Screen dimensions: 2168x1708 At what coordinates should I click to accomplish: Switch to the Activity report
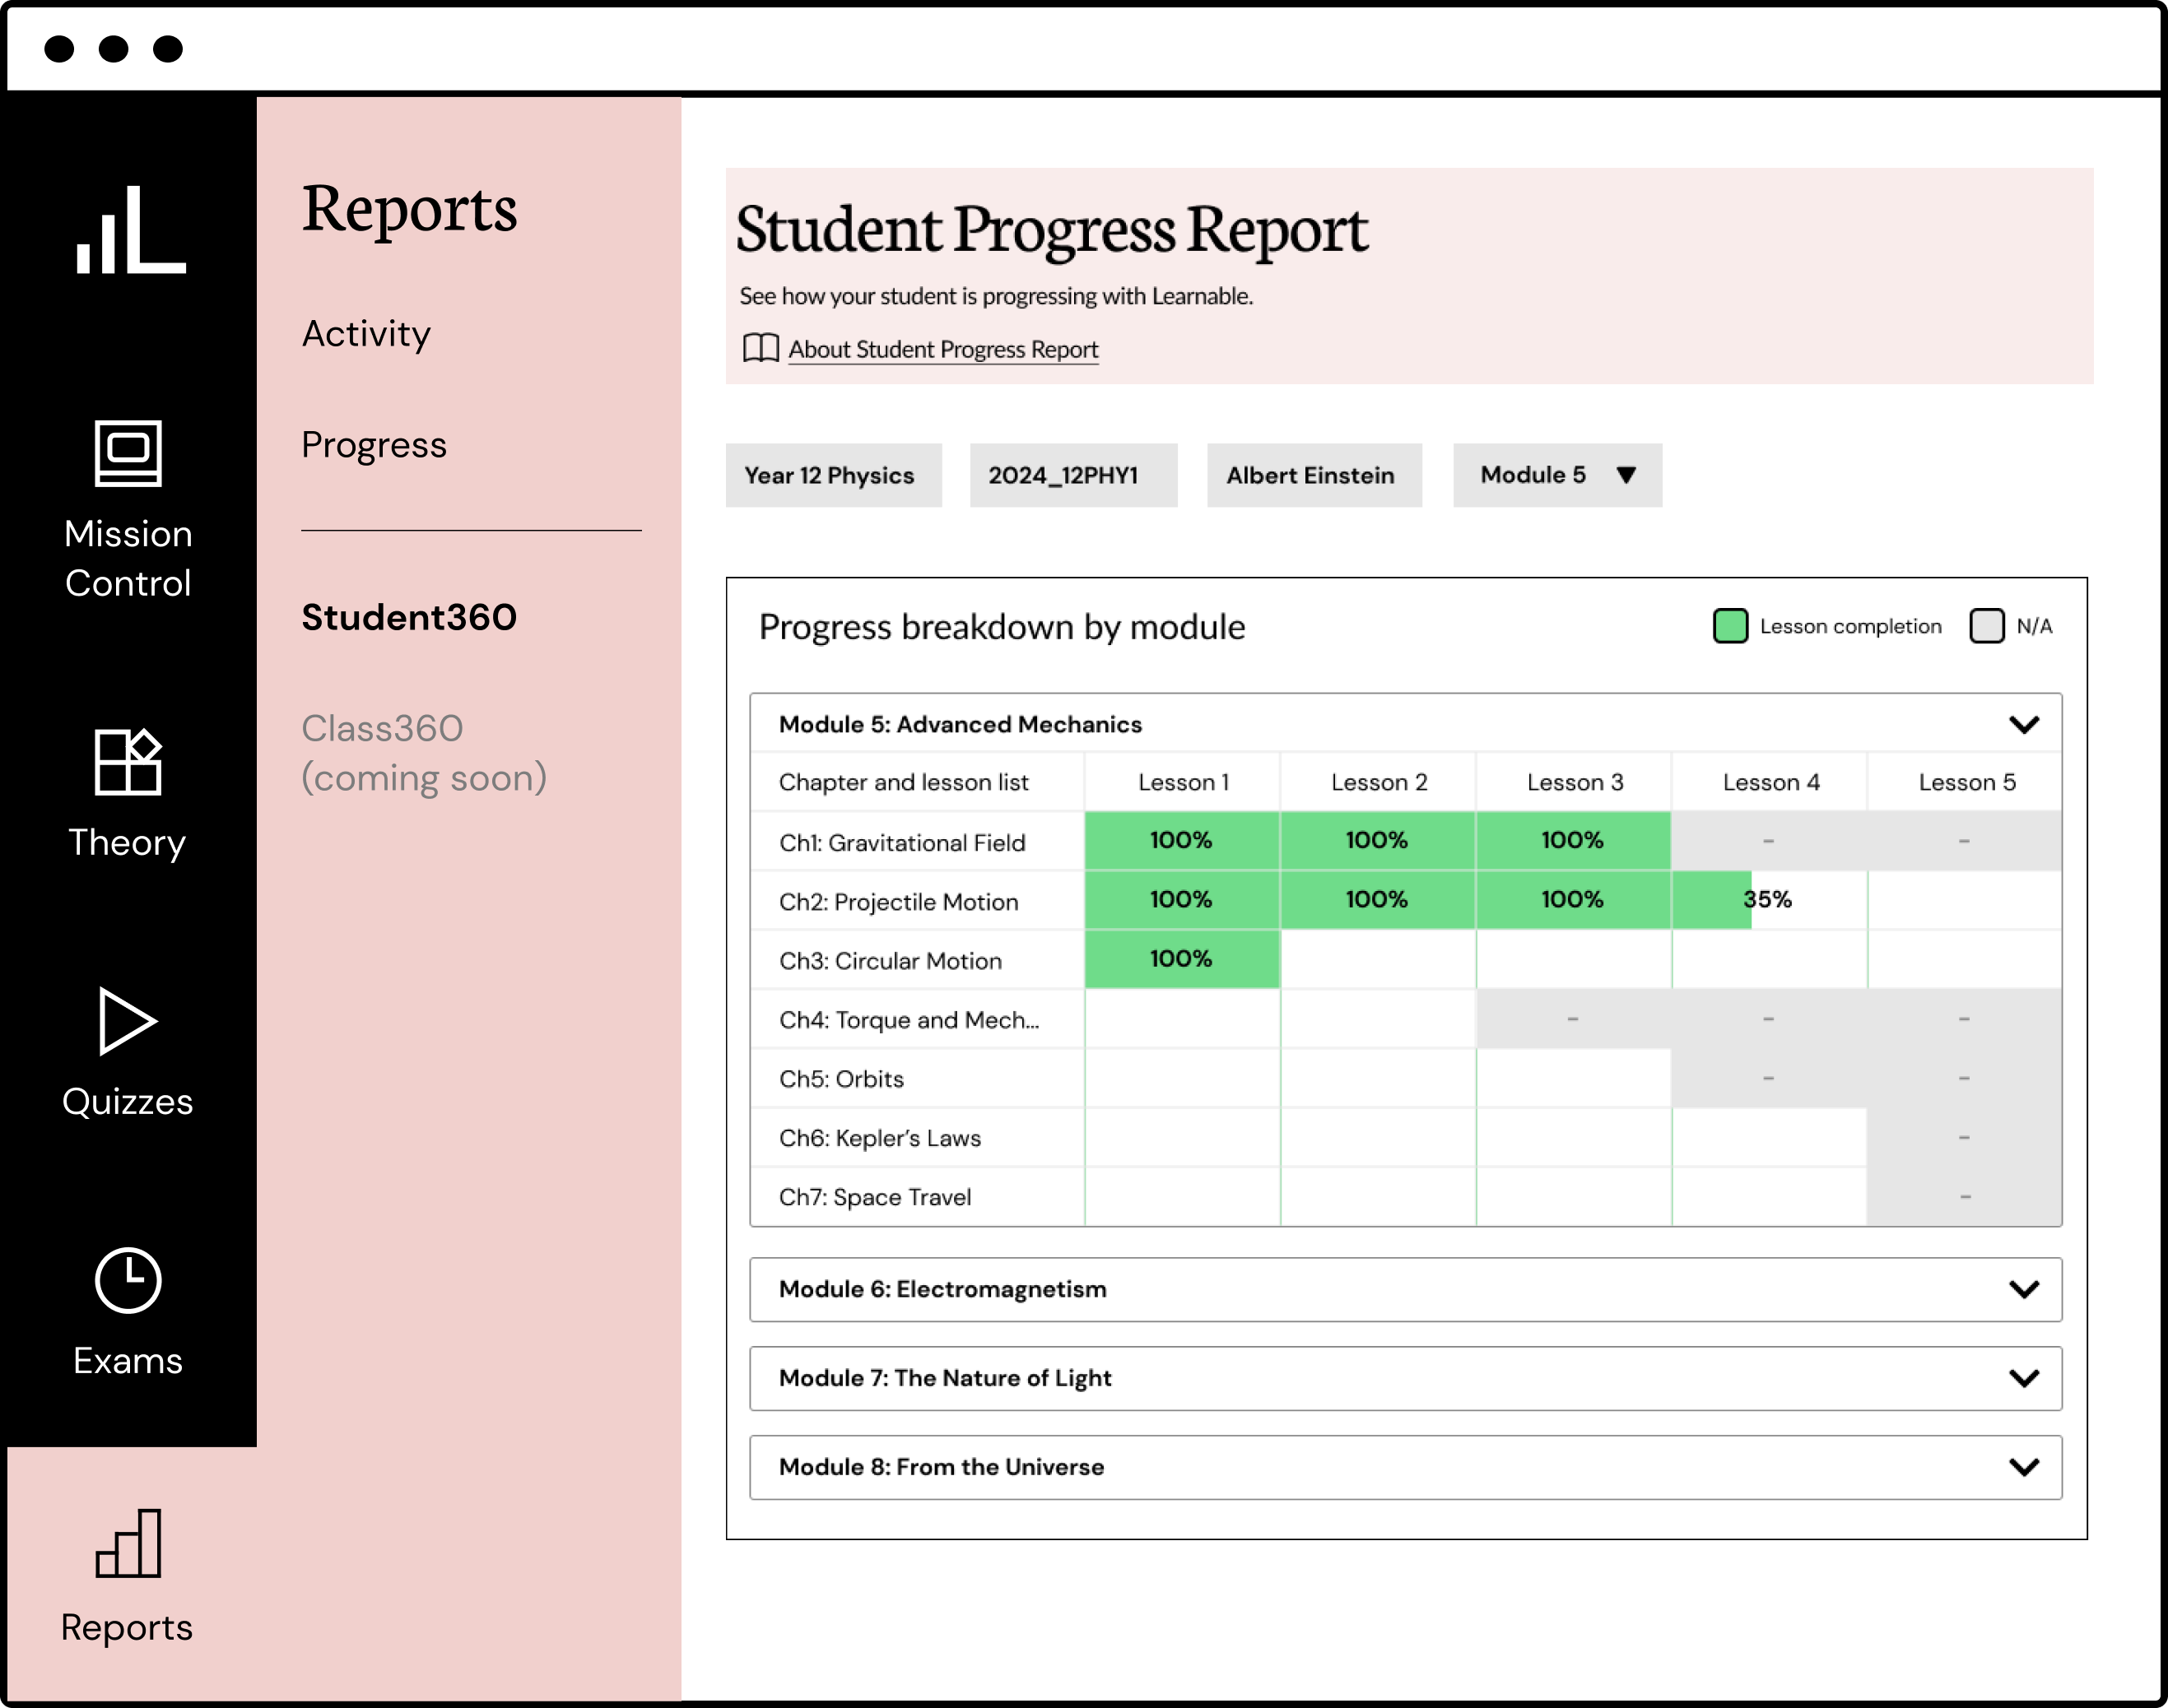366,334
